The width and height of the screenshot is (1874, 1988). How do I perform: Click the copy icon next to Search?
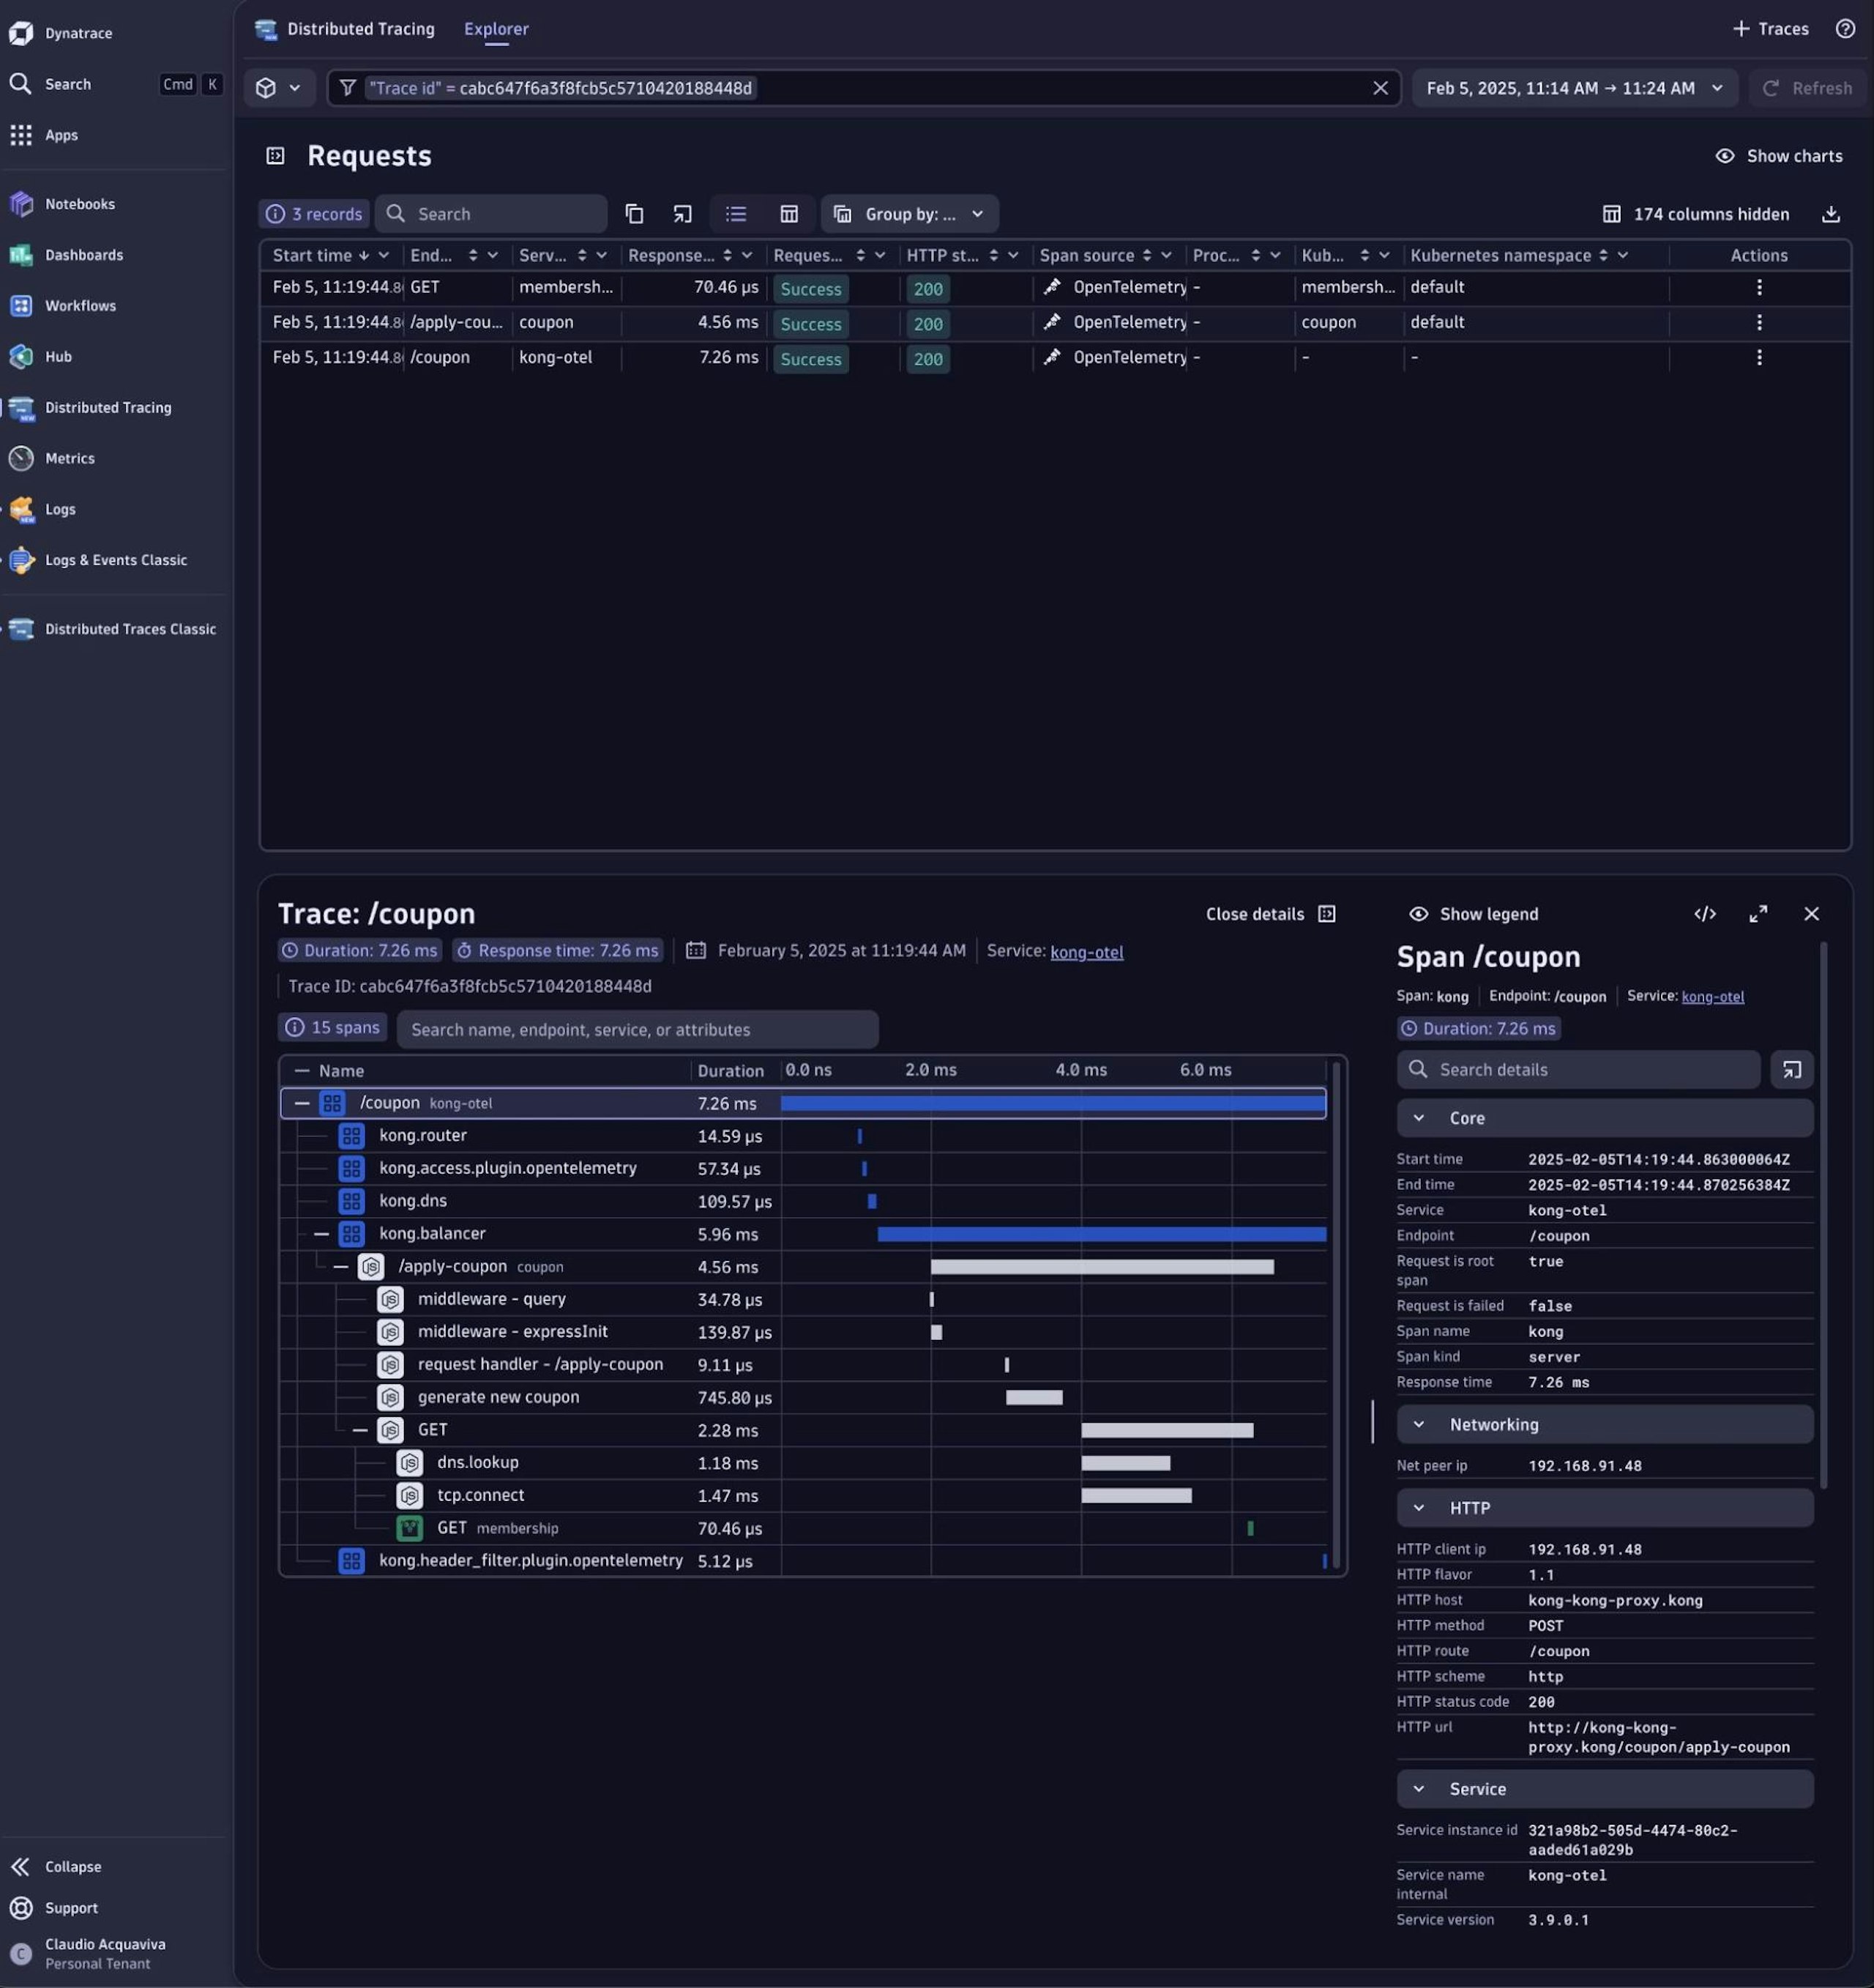click(634, 214)
